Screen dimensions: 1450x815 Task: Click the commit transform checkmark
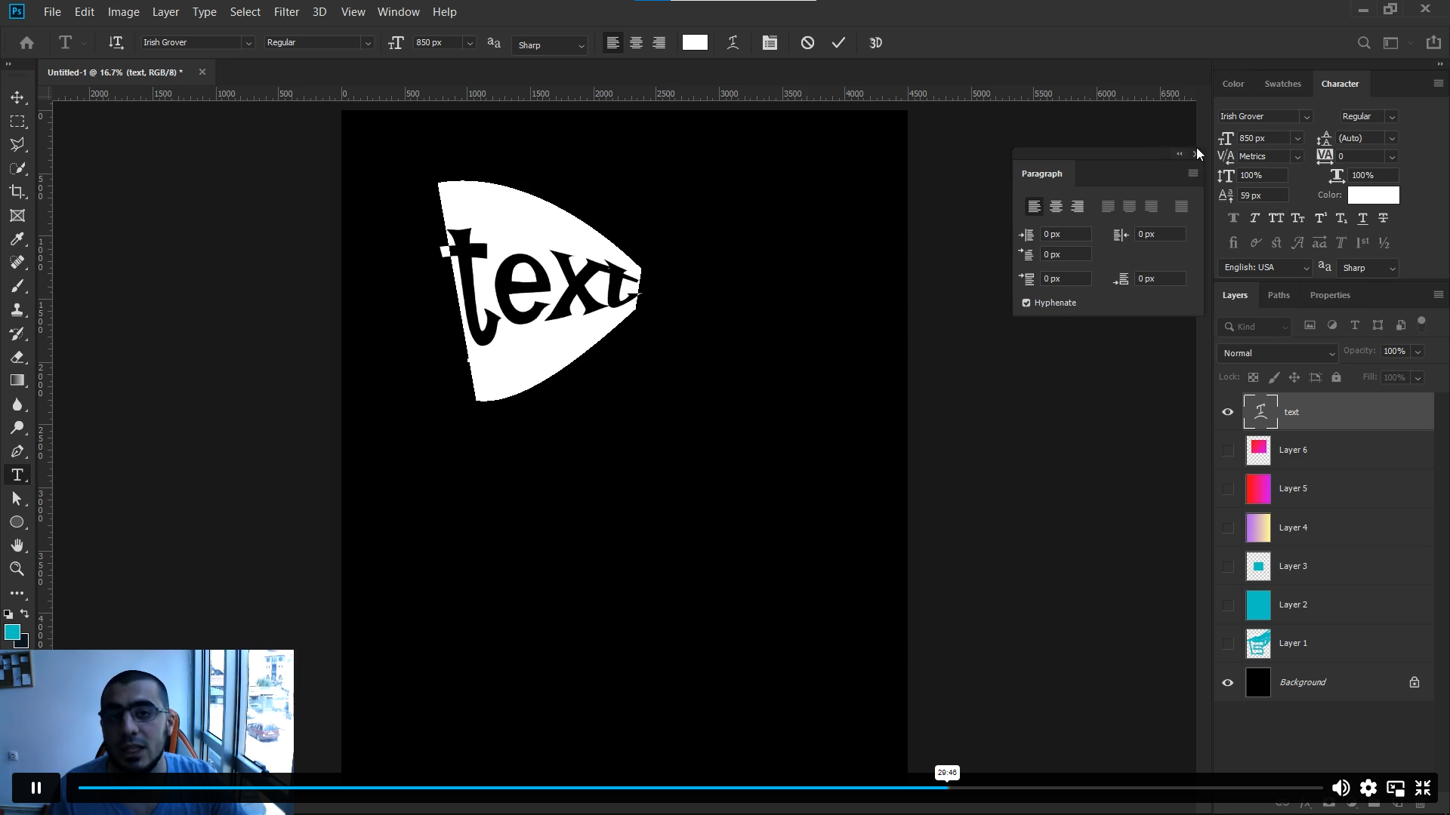[840, 43]
